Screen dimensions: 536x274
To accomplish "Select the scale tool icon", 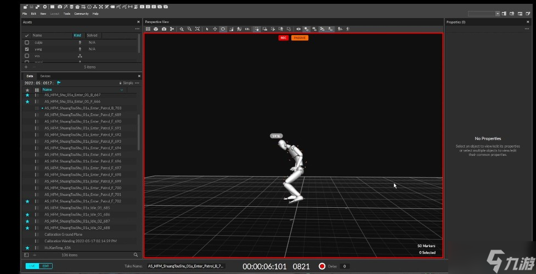I will coord(232,29).
